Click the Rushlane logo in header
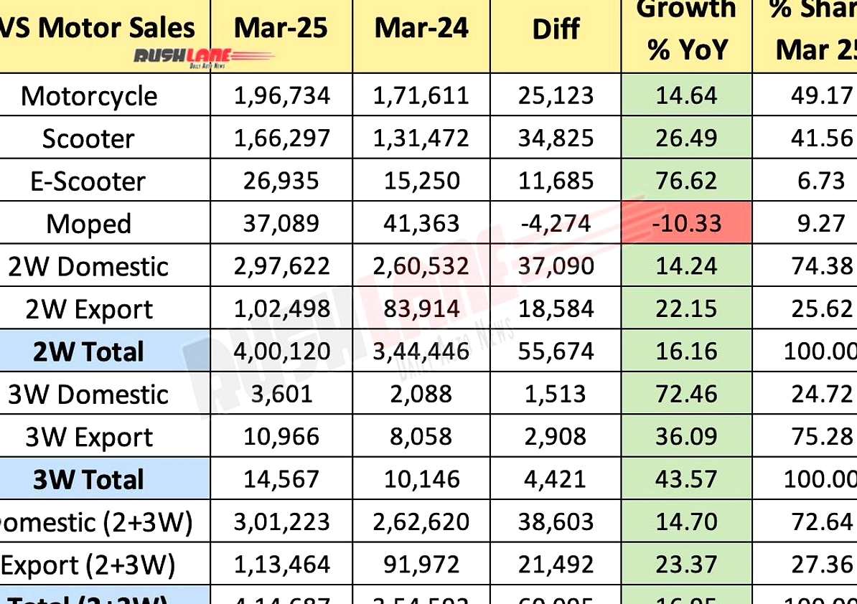The width and height of the screenshot is (857, 604). click(203, 57)
